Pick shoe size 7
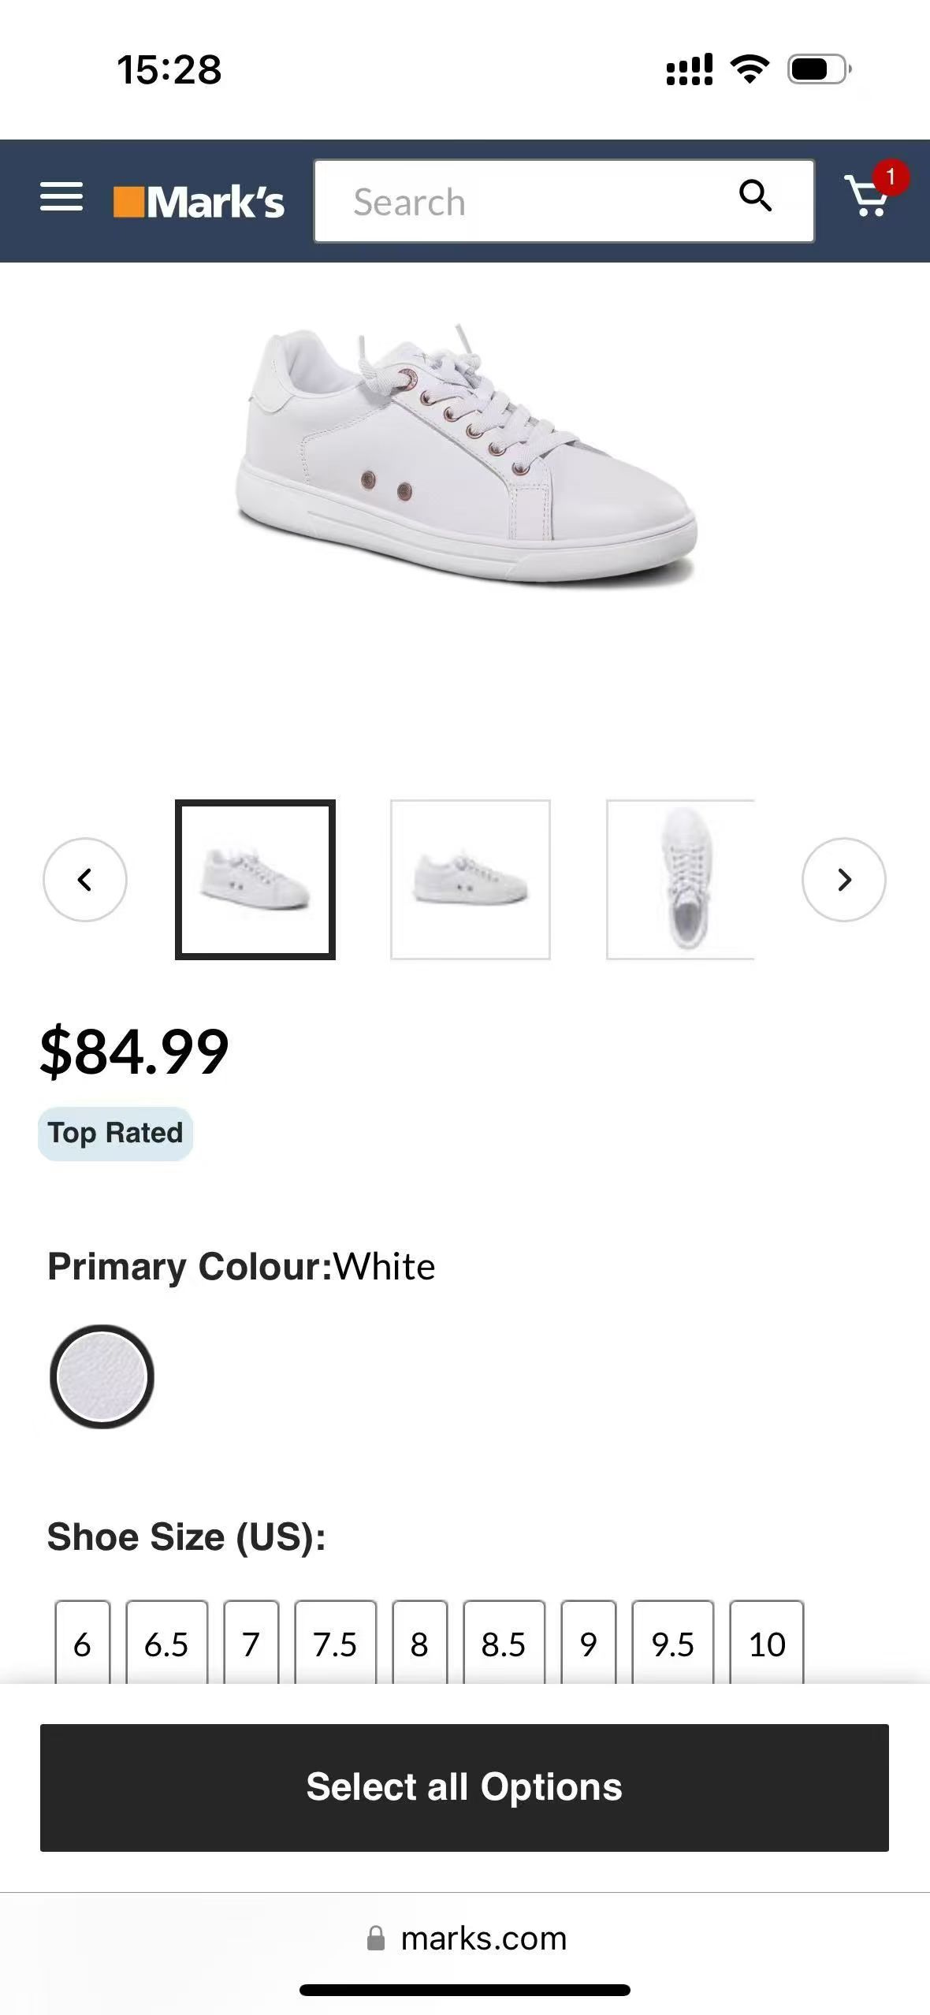The width and height of the screenshot is (930, 2015). tap(251, 1644)
